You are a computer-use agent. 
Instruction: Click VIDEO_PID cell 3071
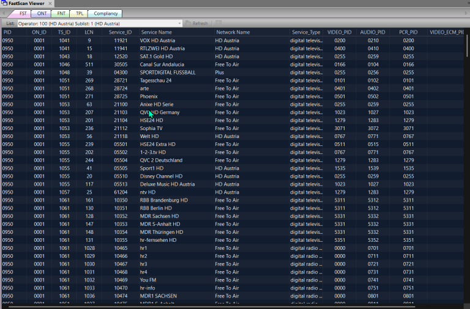coord(340,128)
